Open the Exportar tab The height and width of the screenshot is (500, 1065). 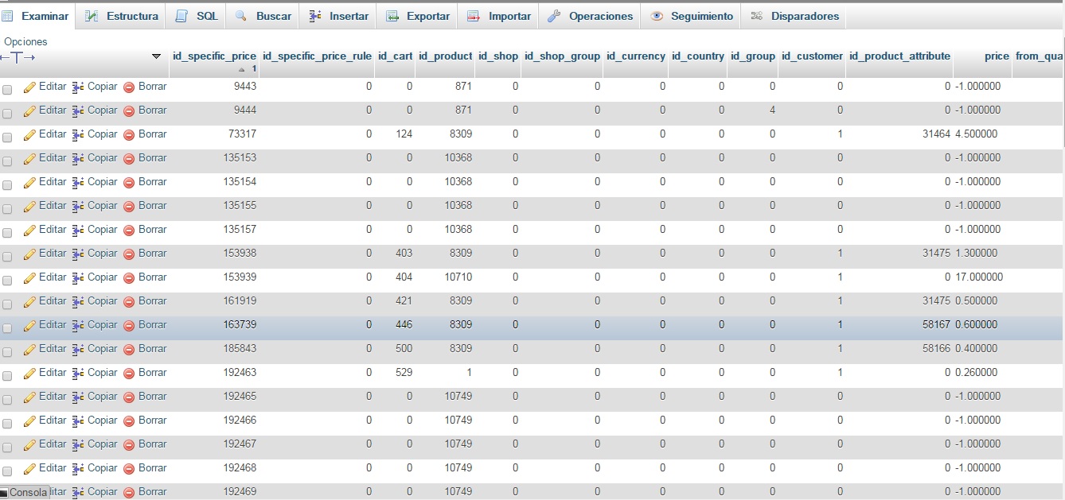click(418, 16)
